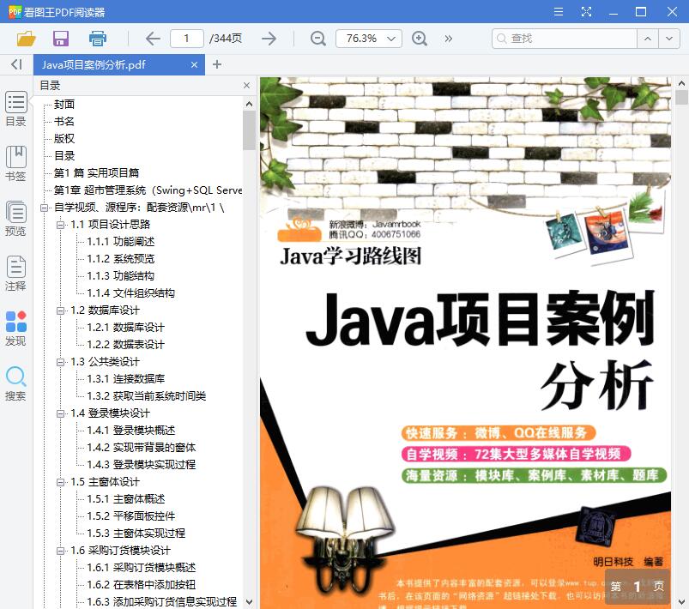Screen dimensions: 689x609
Task: Collapse the 1.5 主窗体设计 node
Action: pos(60,482)
